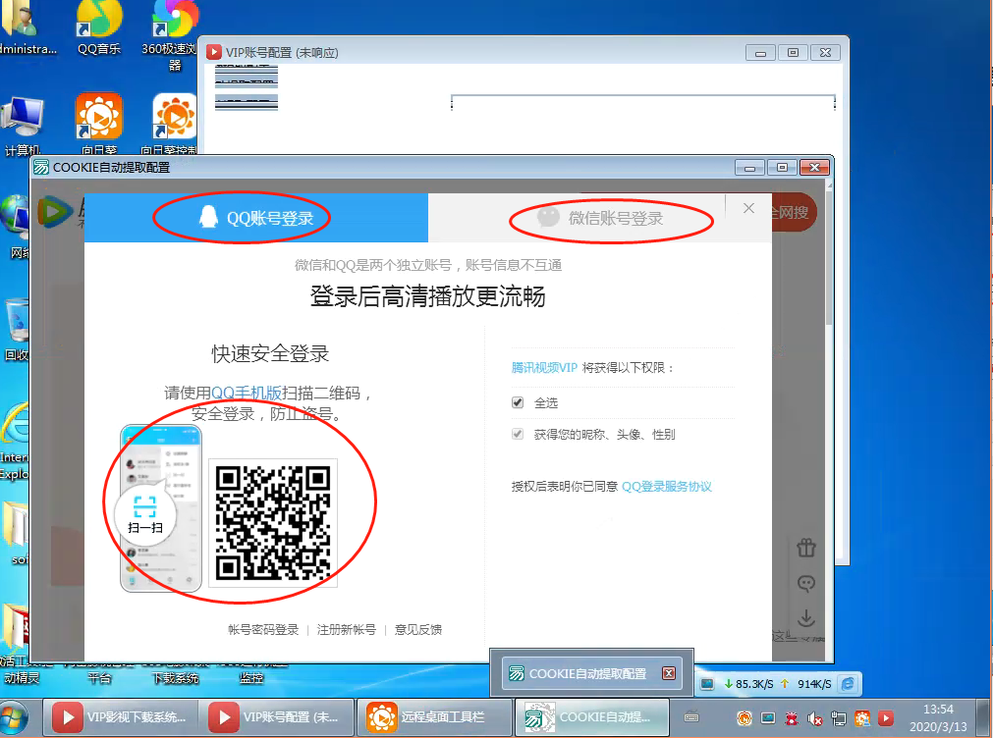Click the QR code image
Screen dimensions: 993x738
point(273,522)
